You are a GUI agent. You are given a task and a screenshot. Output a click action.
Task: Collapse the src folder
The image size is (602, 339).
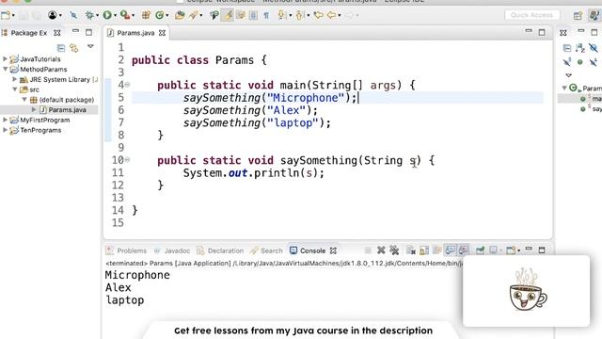point(15,89)
